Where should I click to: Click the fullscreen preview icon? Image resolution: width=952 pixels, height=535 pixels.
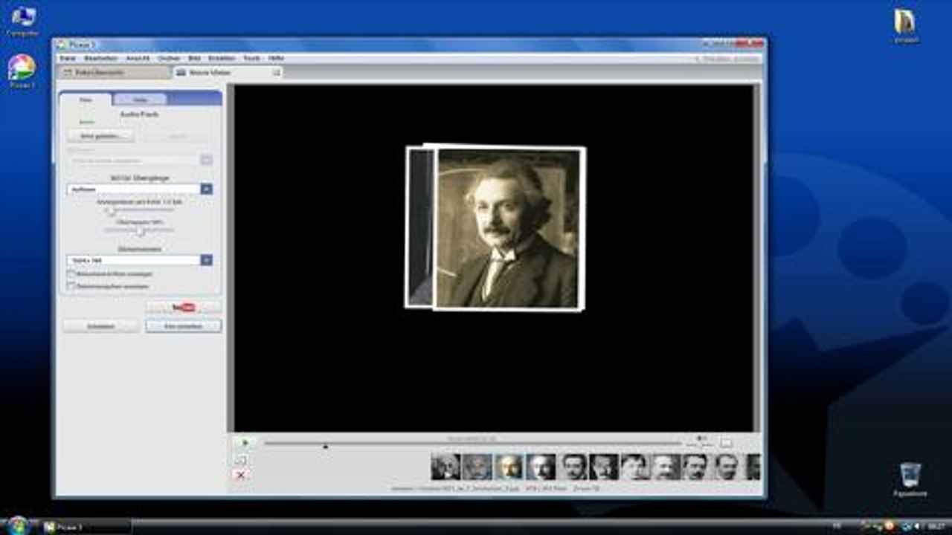(726, 443)
